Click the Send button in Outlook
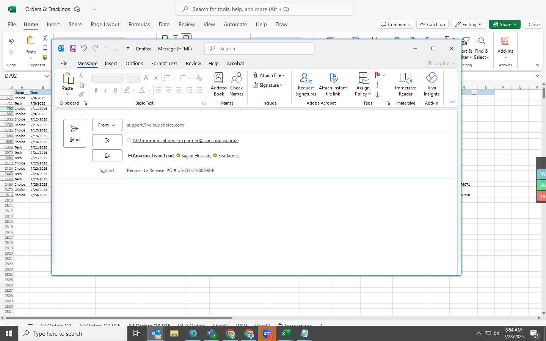Image resolution: width=546 pixels, height=341 pixels. click(x=75, y=133)
